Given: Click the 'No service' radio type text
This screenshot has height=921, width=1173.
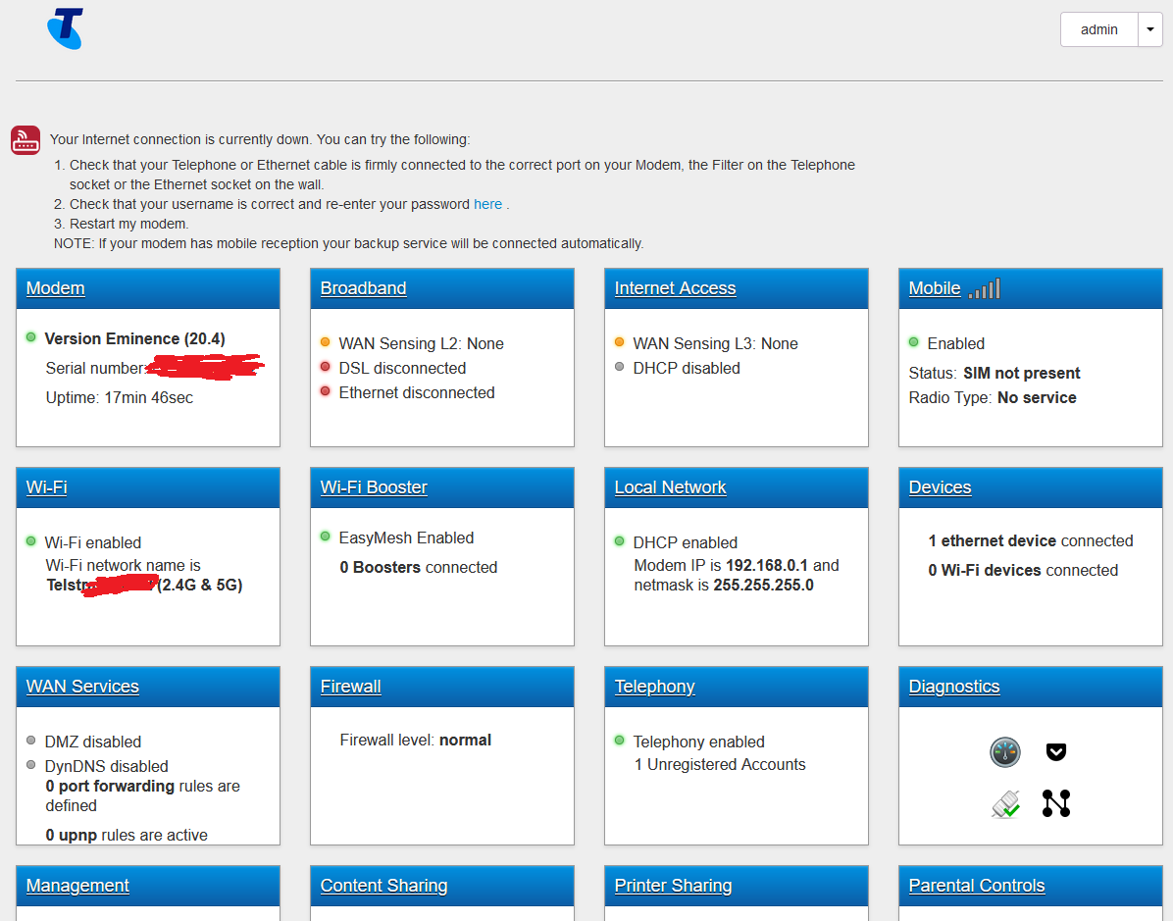Looking at the screenshot, I should click(x=1037, y=398).
